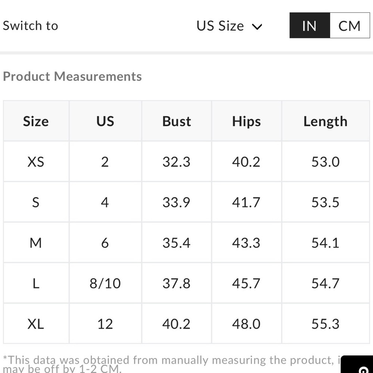Select the XS size row label
Image resolution: width=373 pixels, height=373 pixels.
(x=36, y=162)
